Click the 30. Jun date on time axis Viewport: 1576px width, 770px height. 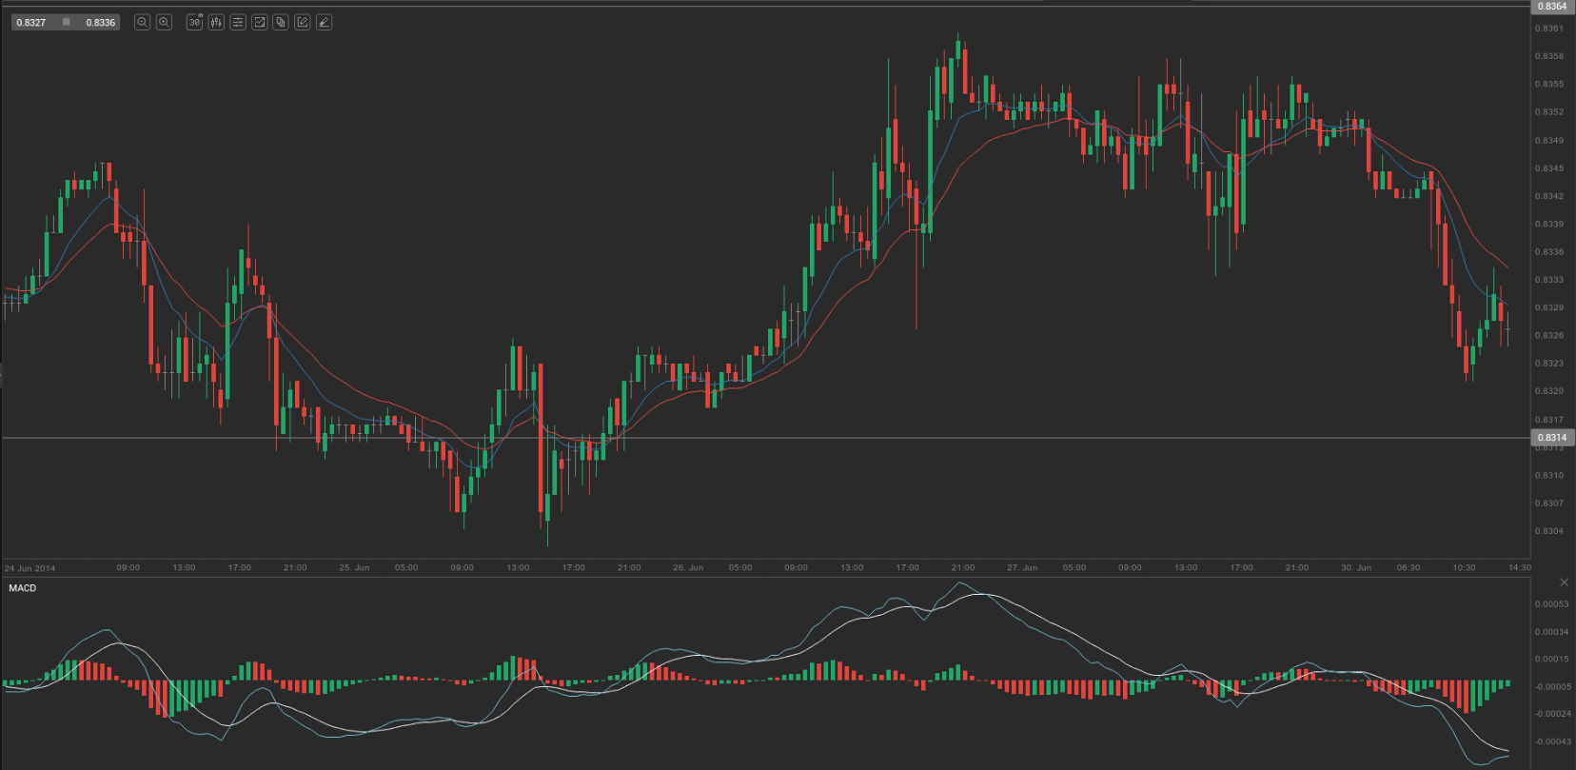[1356, 567]
